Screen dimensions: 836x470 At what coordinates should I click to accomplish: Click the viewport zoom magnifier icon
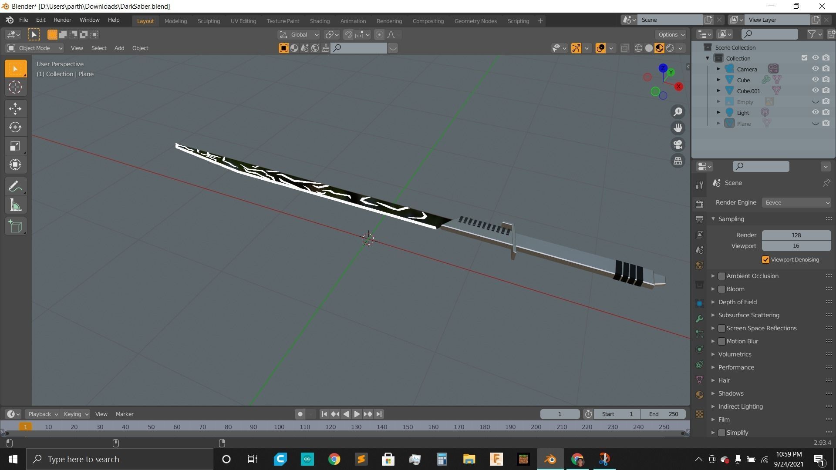678,112
